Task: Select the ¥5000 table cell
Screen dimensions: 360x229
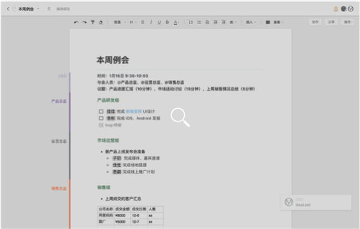Action: 122,222
